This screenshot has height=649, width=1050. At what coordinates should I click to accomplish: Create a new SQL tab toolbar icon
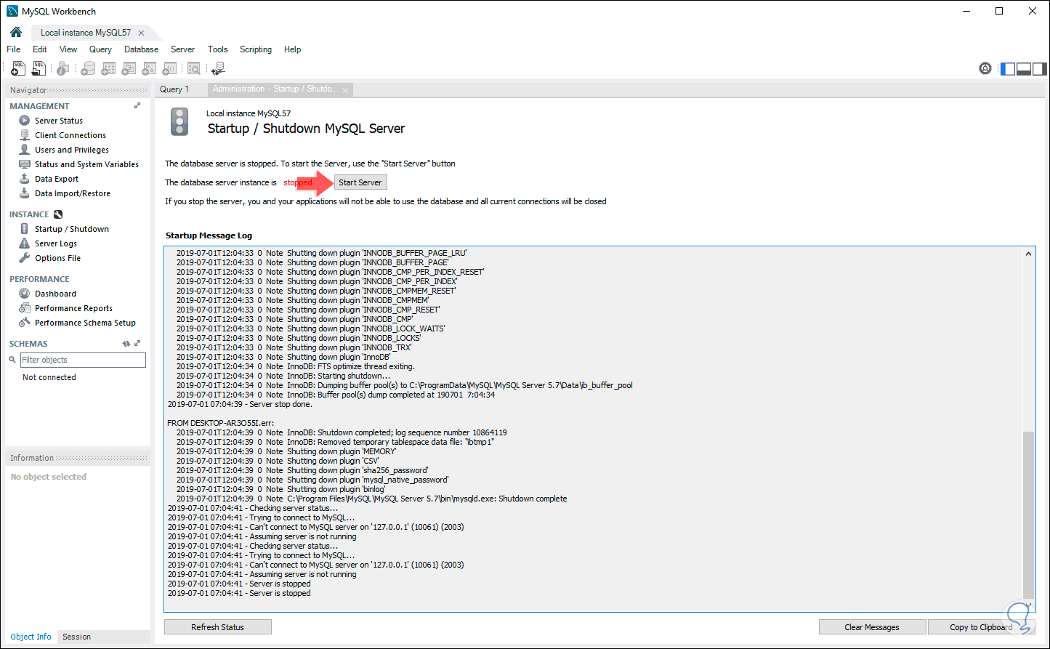point(19,68)
